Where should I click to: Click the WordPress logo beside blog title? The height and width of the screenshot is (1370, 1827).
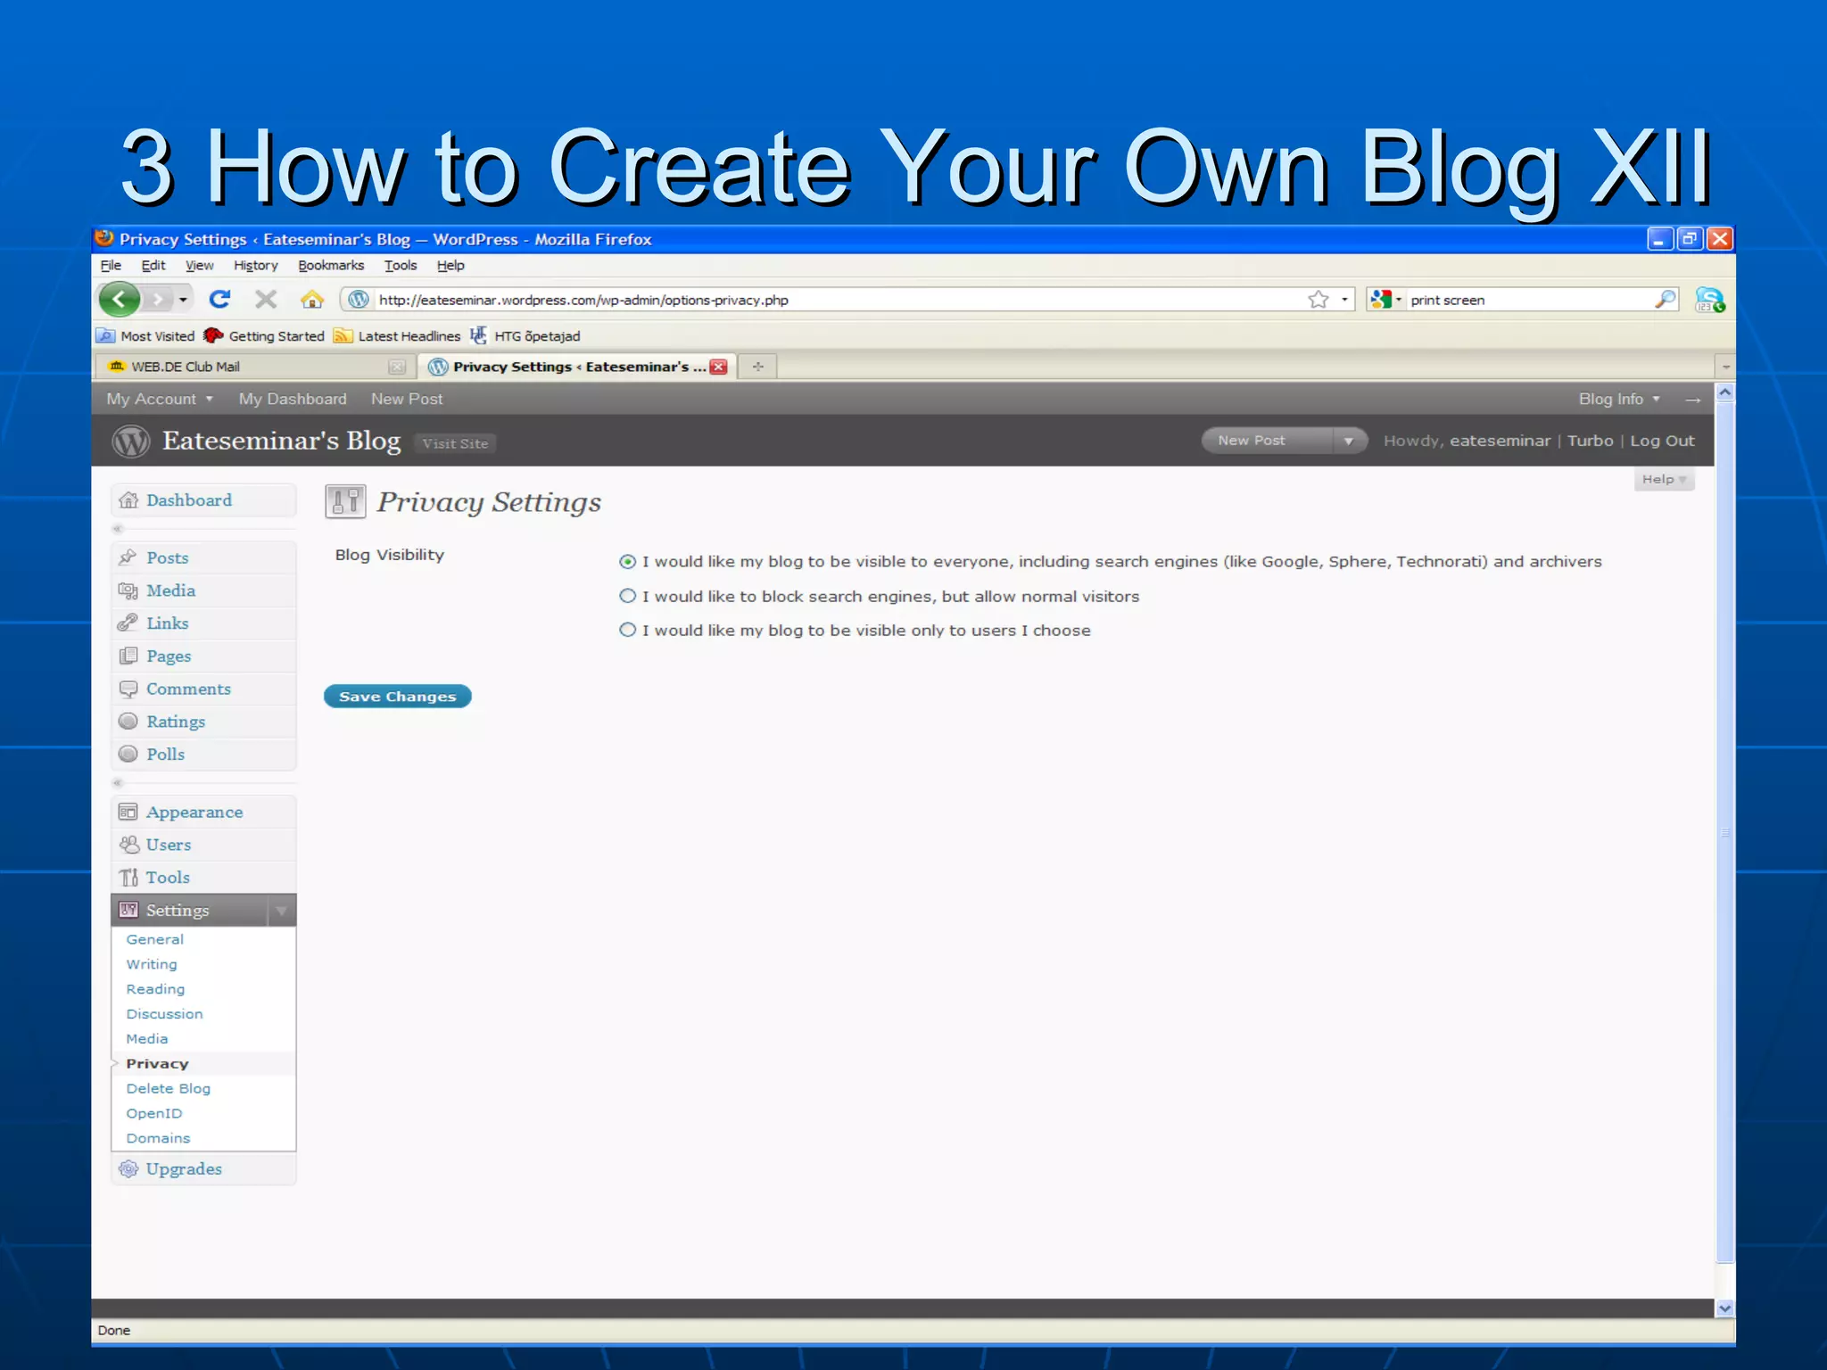tap(131, 442)
